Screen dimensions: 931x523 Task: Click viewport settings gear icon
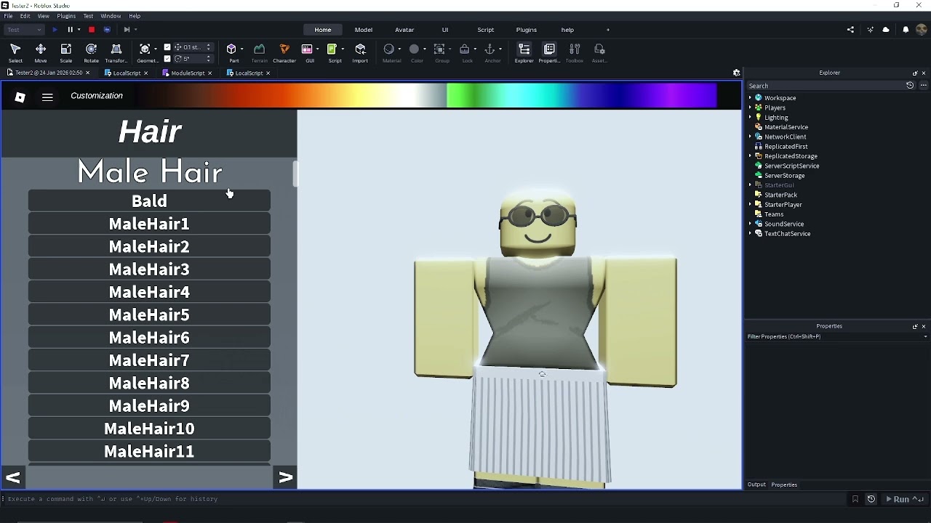click(736, 73)
